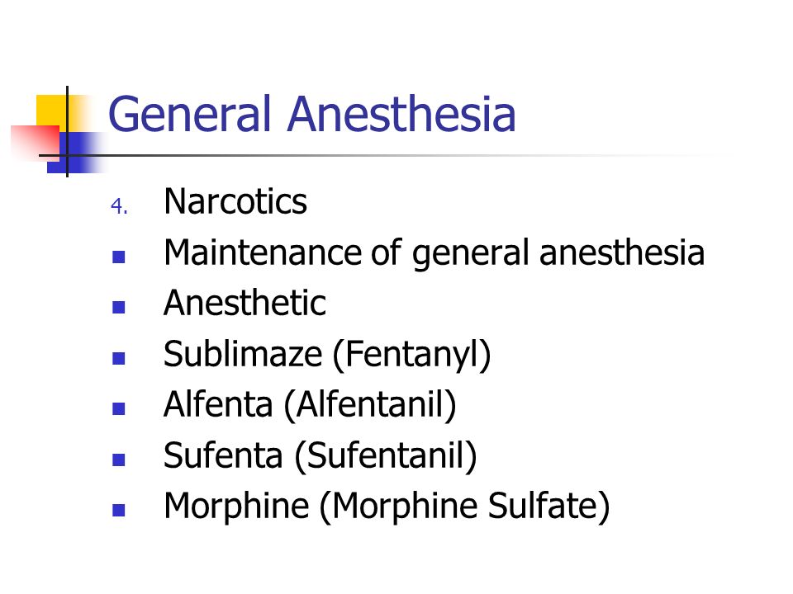This screenshot has width=793, height=594.
Task: Click the blue square beside the title
Action: (76, 153)
